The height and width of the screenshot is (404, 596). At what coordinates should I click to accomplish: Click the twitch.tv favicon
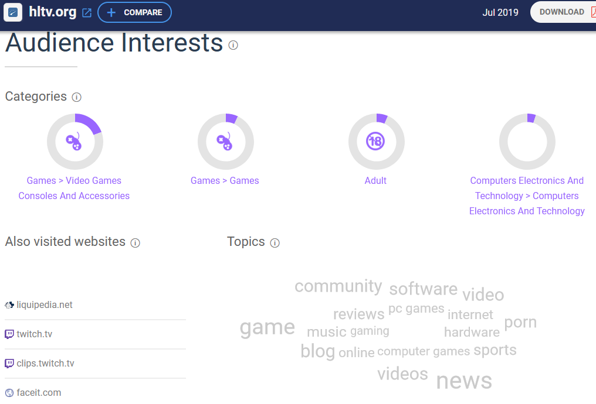click(9, 334)
